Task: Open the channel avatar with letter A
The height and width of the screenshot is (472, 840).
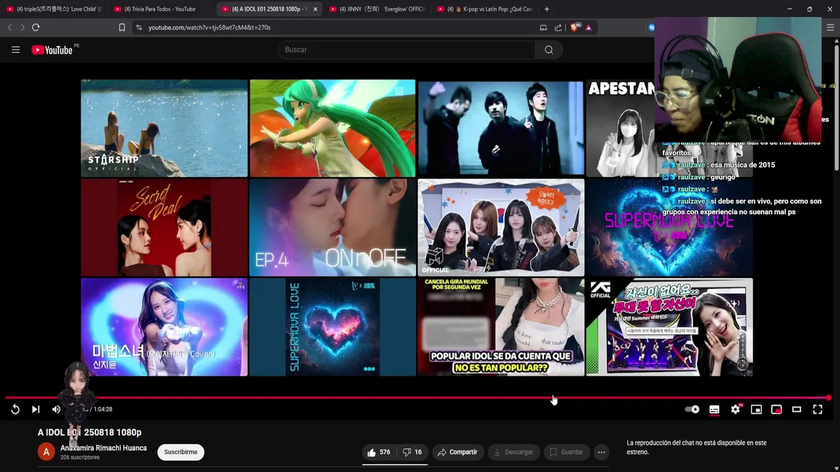Action: point(46,452)
